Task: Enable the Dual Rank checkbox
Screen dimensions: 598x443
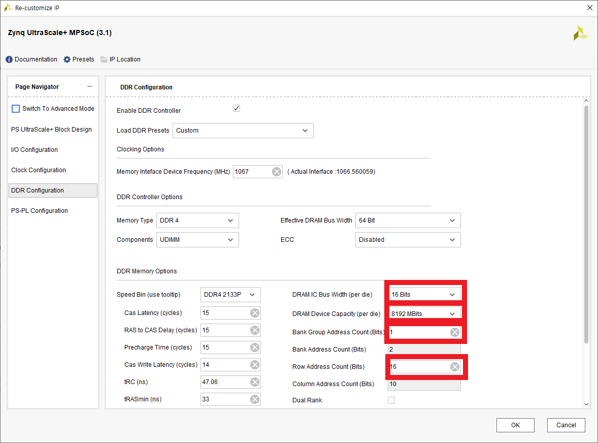Action: (391, 400)
